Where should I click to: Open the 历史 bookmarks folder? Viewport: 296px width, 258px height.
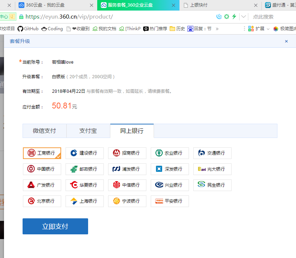[x=177, y=29]
